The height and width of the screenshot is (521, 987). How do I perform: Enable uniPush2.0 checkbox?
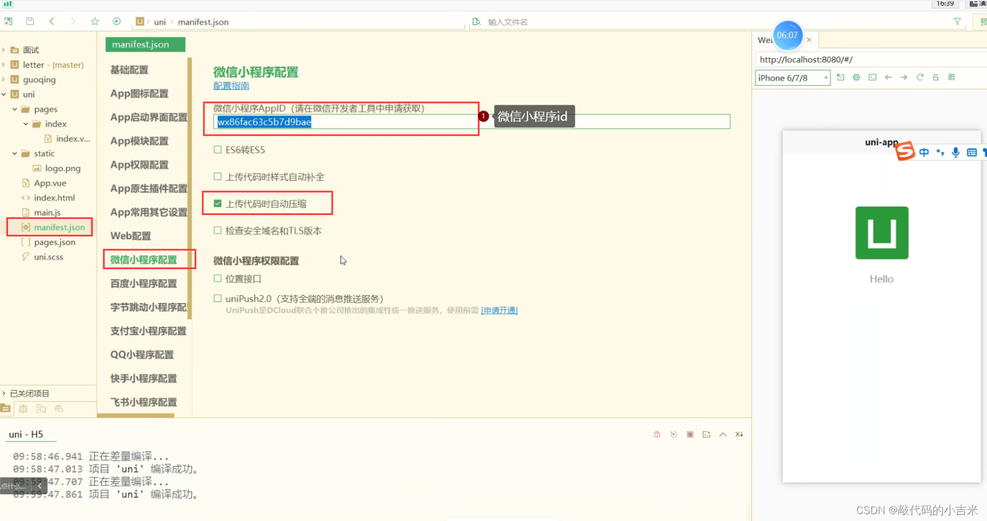[x=218, y=298]
